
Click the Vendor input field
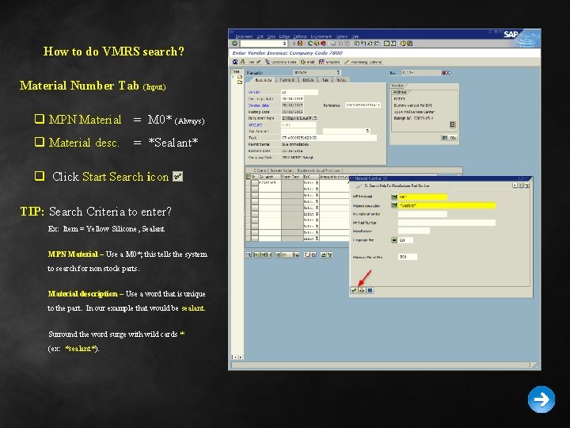(299, 92)
